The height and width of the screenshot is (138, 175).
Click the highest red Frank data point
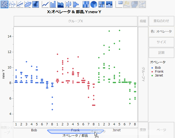coord(57,54)
